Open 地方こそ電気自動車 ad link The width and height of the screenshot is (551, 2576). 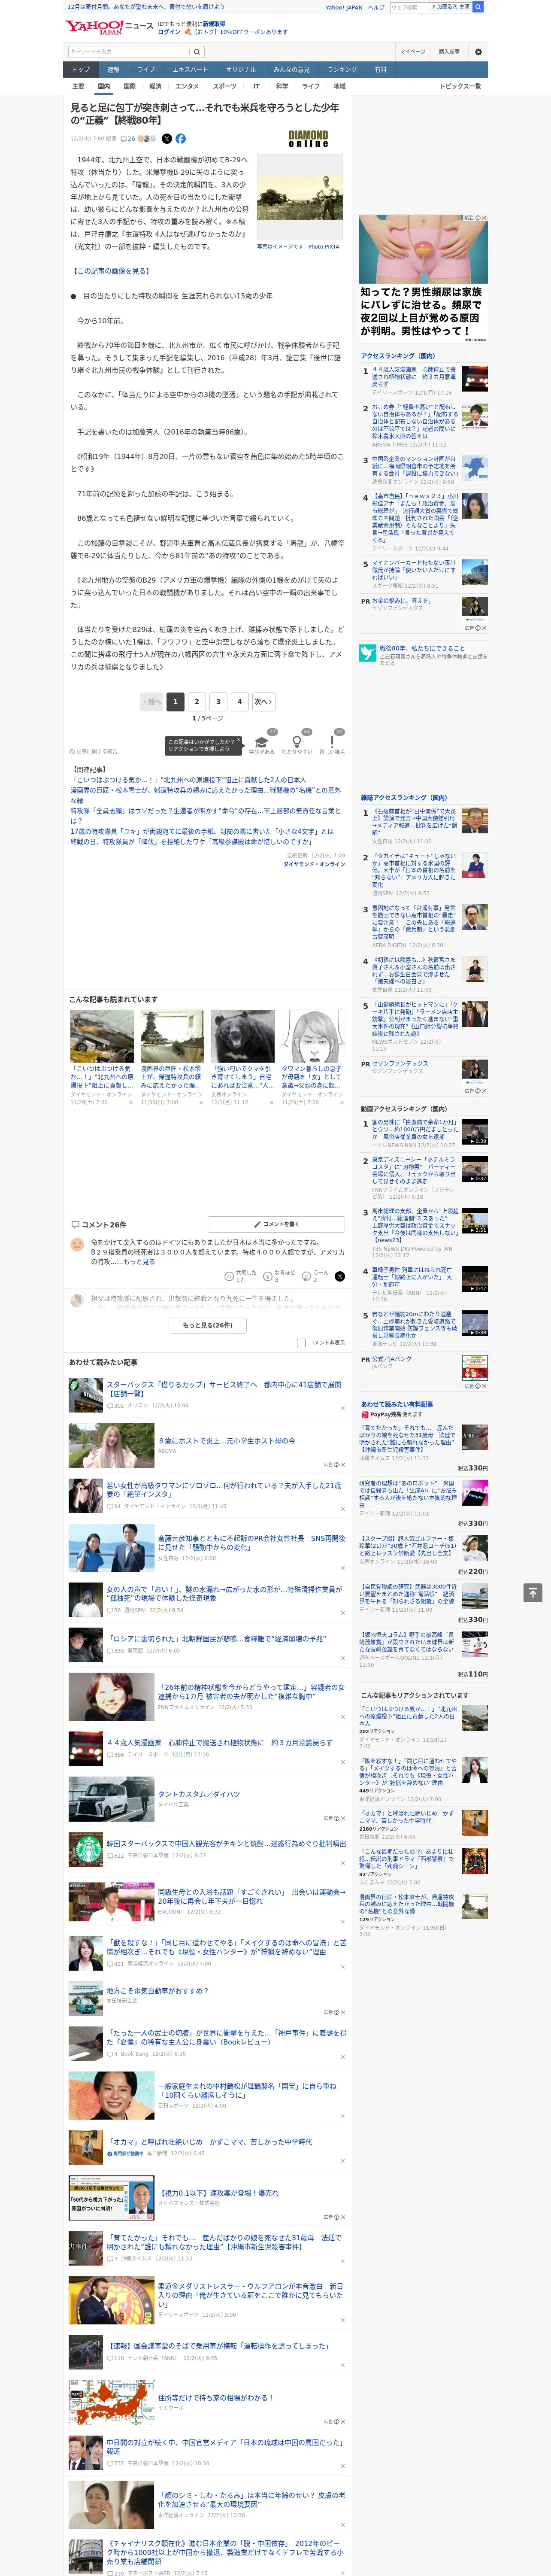(157, 1990)
